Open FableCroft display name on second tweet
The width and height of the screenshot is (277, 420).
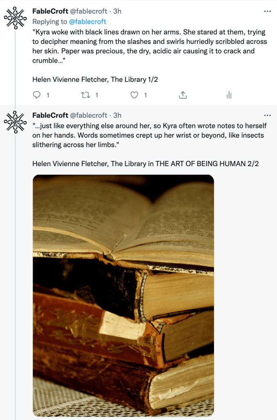tap(50, 115)
